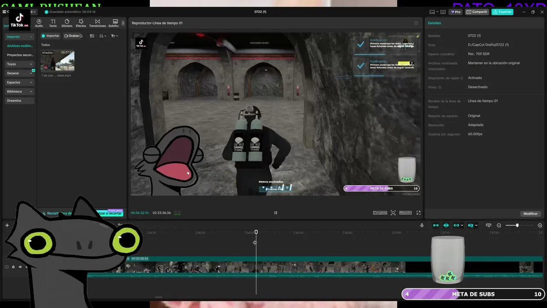Screen dimensions: 547x308
Task: Open the Transiciones tab
Action: coord(97,23)
